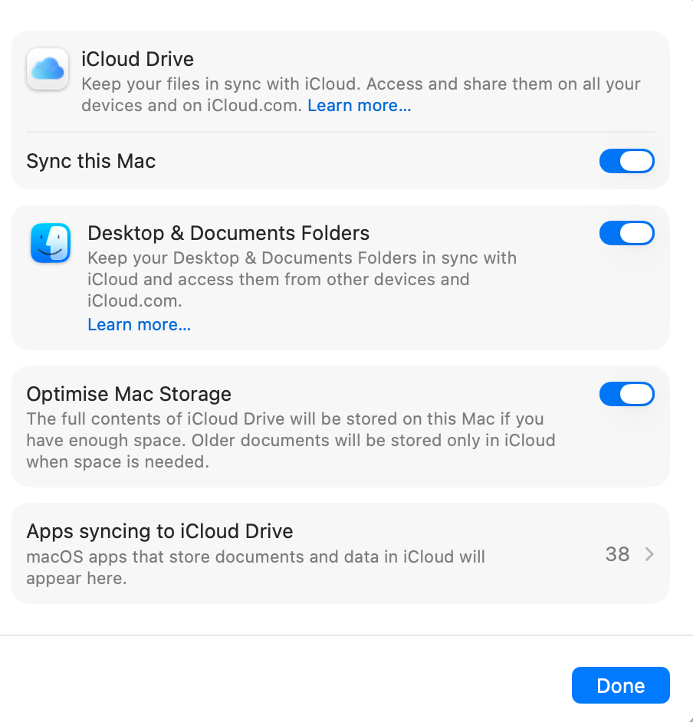The image size is (693, 722).
Task: Toggle the Optimise Mac Storage switch
Action: click(626, 394)
